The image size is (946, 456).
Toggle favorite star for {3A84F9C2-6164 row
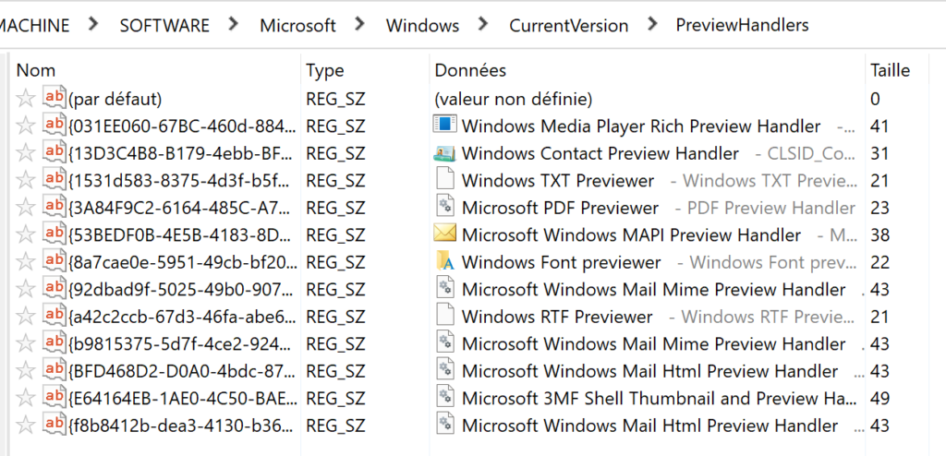[x=25, y=207]
